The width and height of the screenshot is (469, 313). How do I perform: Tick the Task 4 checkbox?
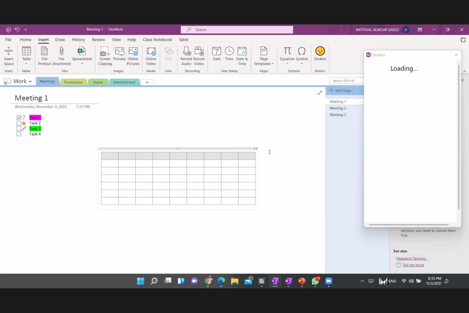point(19,134)
